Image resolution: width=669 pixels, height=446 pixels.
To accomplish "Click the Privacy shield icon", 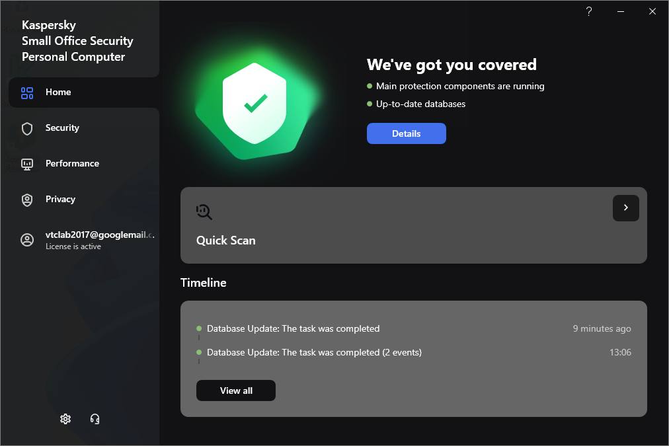I will tap(27, 200).
